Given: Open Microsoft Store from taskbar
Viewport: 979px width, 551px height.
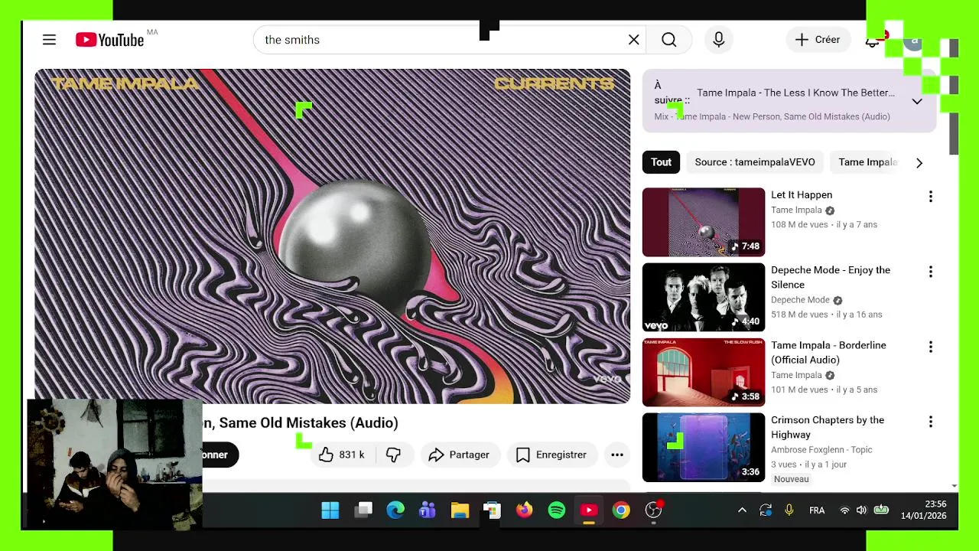Looking at the screenshot, I should [x=492, y=510].
